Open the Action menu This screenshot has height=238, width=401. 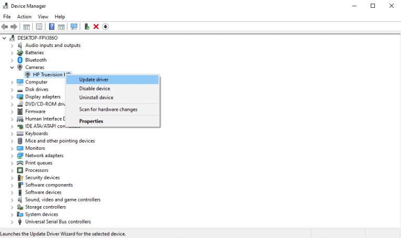point(25,17)
